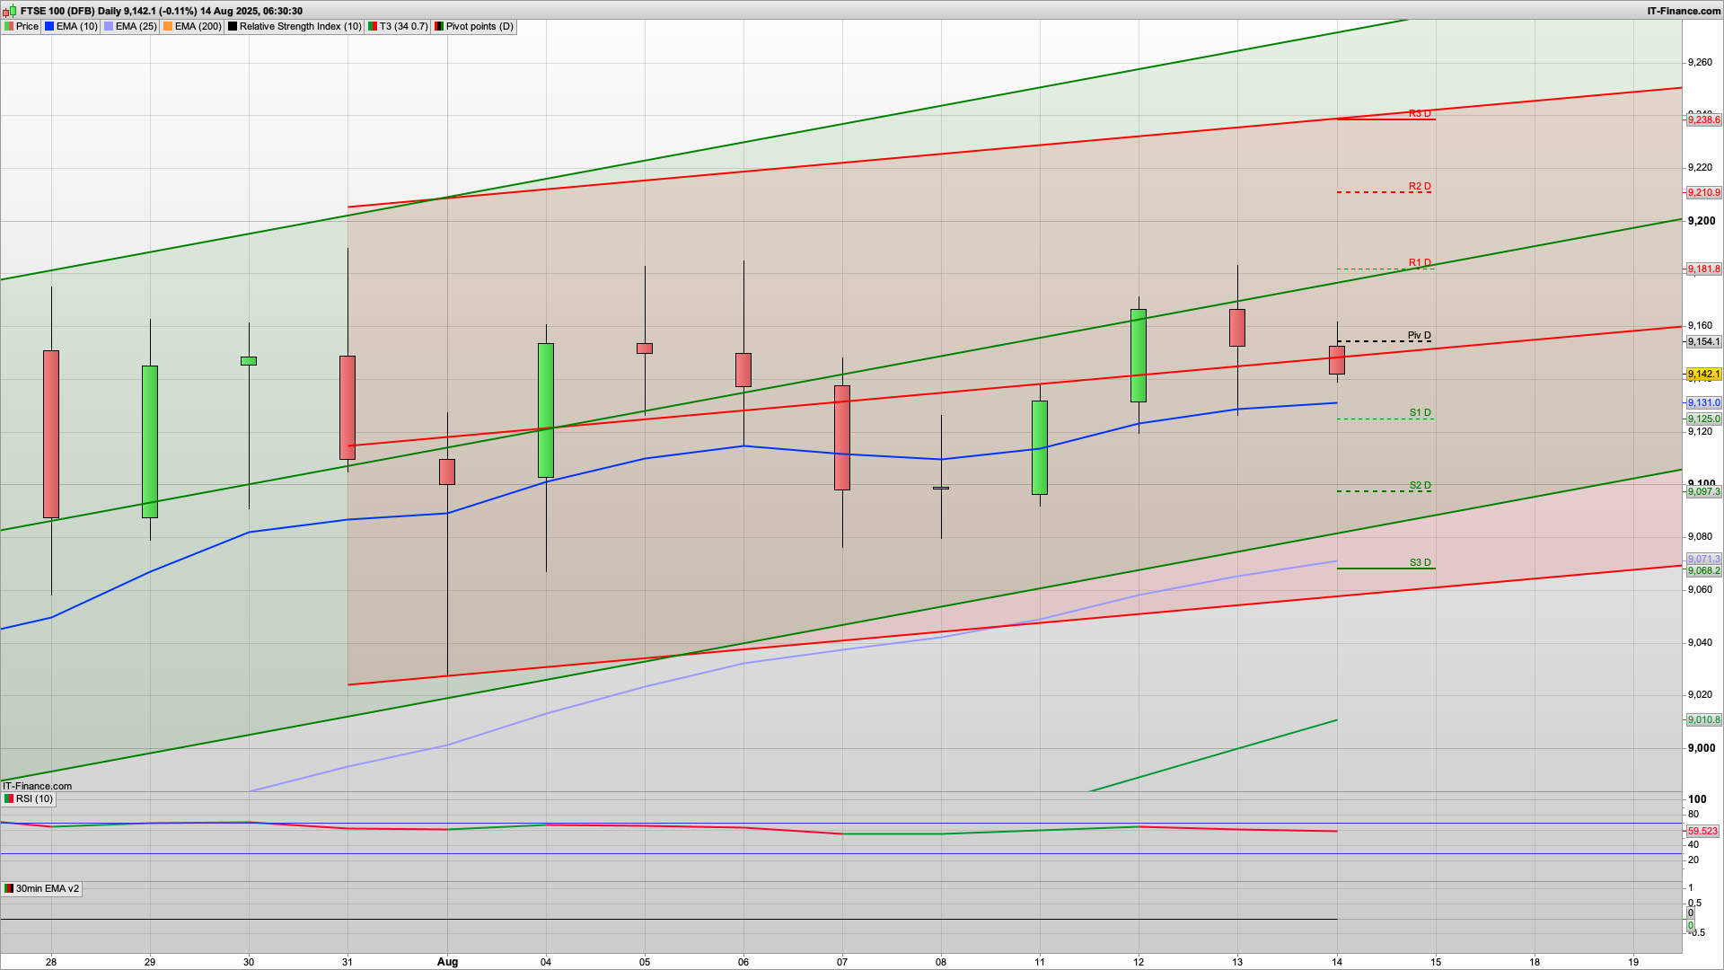Click the orange EMA (200) swatch icon

[168, 26]
